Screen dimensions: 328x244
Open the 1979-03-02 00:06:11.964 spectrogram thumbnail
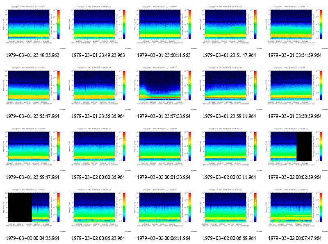pyautogui.click(x=164, y=210)
